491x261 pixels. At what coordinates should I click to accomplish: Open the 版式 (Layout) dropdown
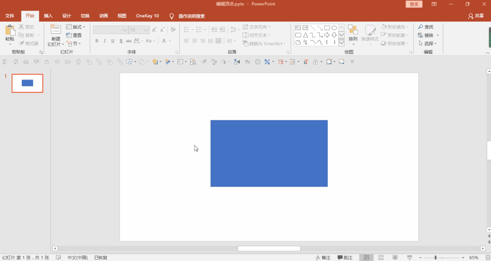click(x=76, y=27)
